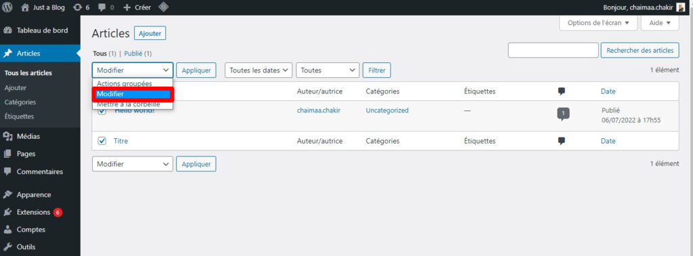Sort by the footer Date column

tap(608, 141)
